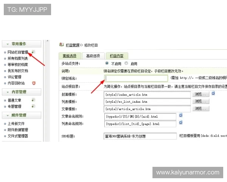Click the 文章模板 input field
This screenshot has height=182, width=227.
tap(147, 109)
